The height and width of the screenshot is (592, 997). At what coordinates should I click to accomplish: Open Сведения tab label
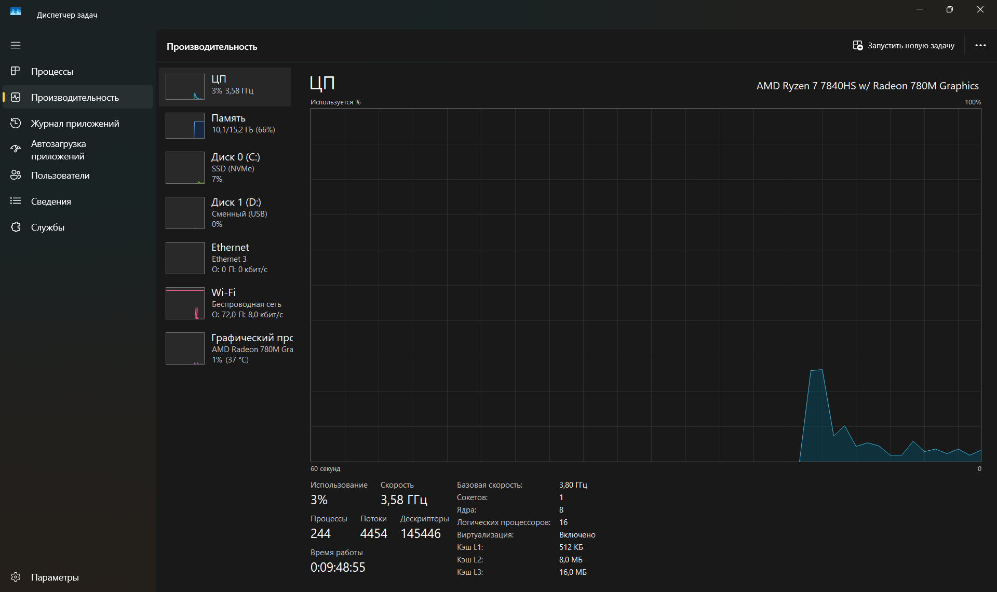[x=51, y=201]
